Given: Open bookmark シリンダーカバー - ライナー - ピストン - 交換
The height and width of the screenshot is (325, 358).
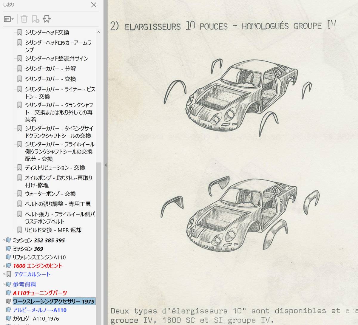Looking at the screenshot, I should (x=60, y=93).
